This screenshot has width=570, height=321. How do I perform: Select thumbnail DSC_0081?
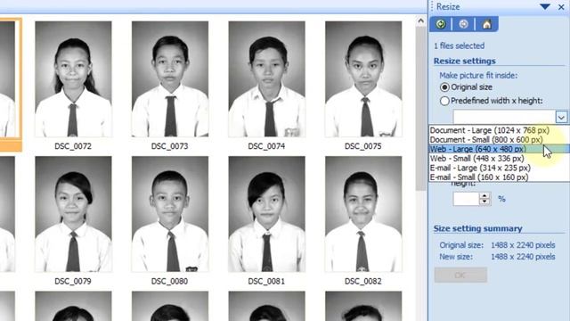point(266,214)
